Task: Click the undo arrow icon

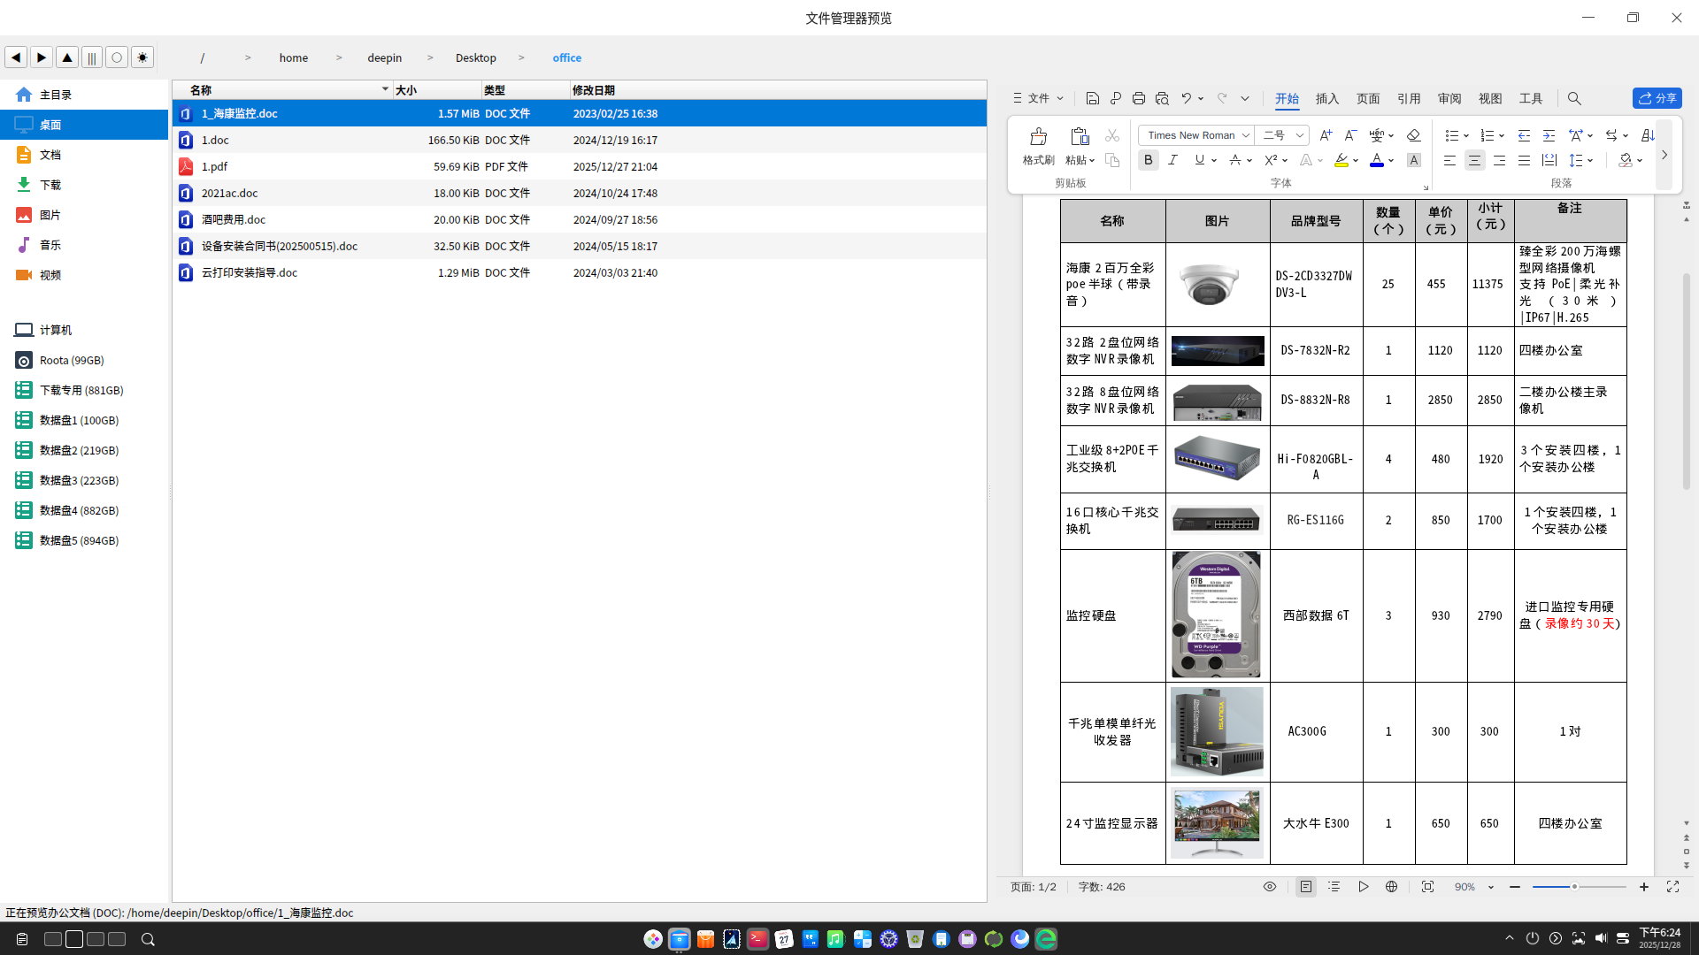Action: coord(1186,98)
